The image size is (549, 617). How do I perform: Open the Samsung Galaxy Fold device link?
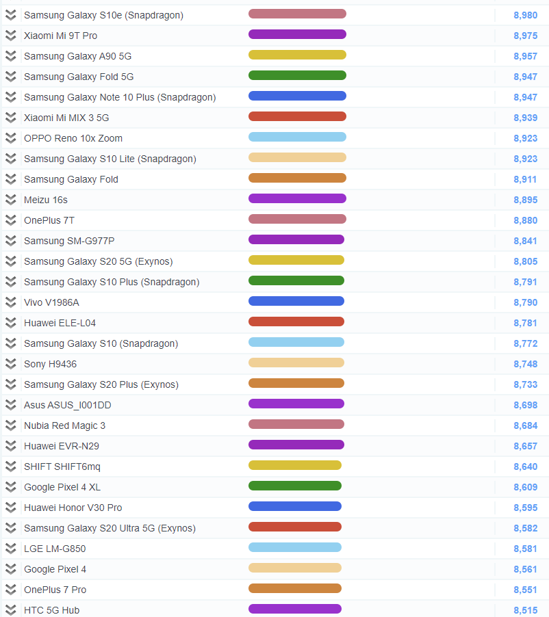71,179
